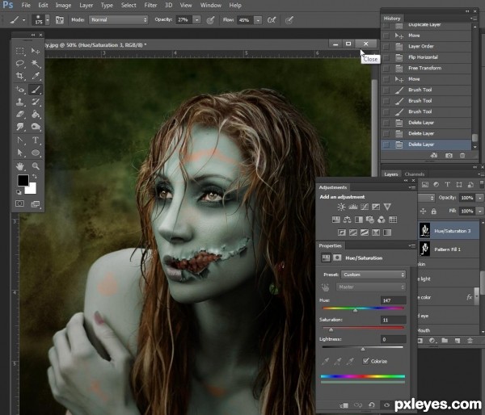Screen dimensions: 485x415
Task: Delete current history state trash icon
Action: [x=462, y=156]
